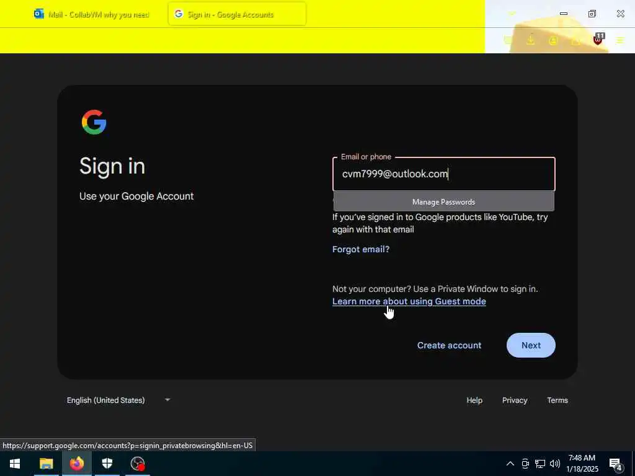Open the taskbar clock showing 7:48 AM
635x476 pixels.
582,464
